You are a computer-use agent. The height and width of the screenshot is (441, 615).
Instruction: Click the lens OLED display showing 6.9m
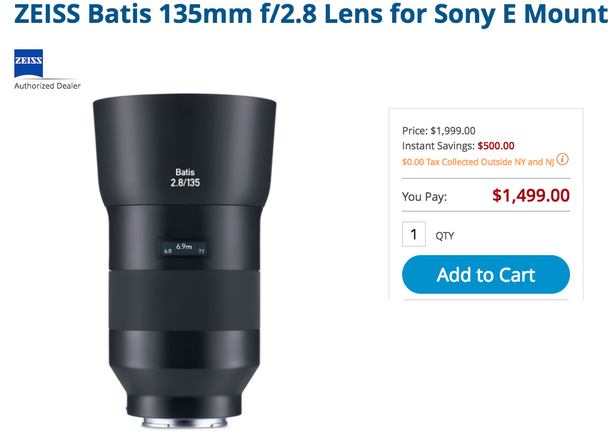click(x=184, y=247)
